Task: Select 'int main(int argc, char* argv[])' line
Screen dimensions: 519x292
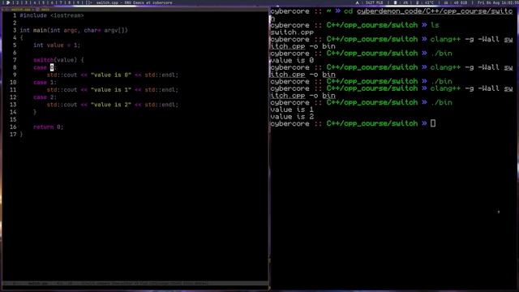Action: [x=74, y=31]
